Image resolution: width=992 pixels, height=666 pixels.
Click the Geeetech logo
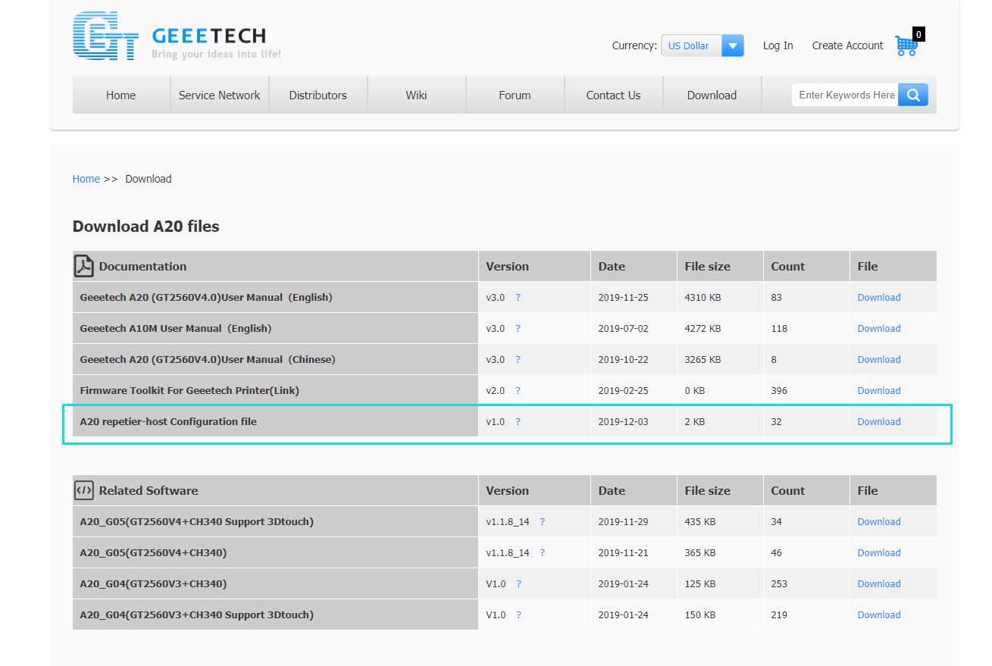(x=177, y=36)
